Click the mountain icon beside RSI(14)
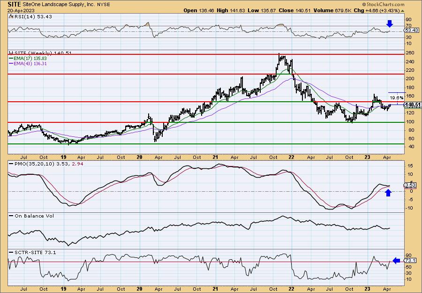This screenshot has height=293, width=422. coord(11,16)
